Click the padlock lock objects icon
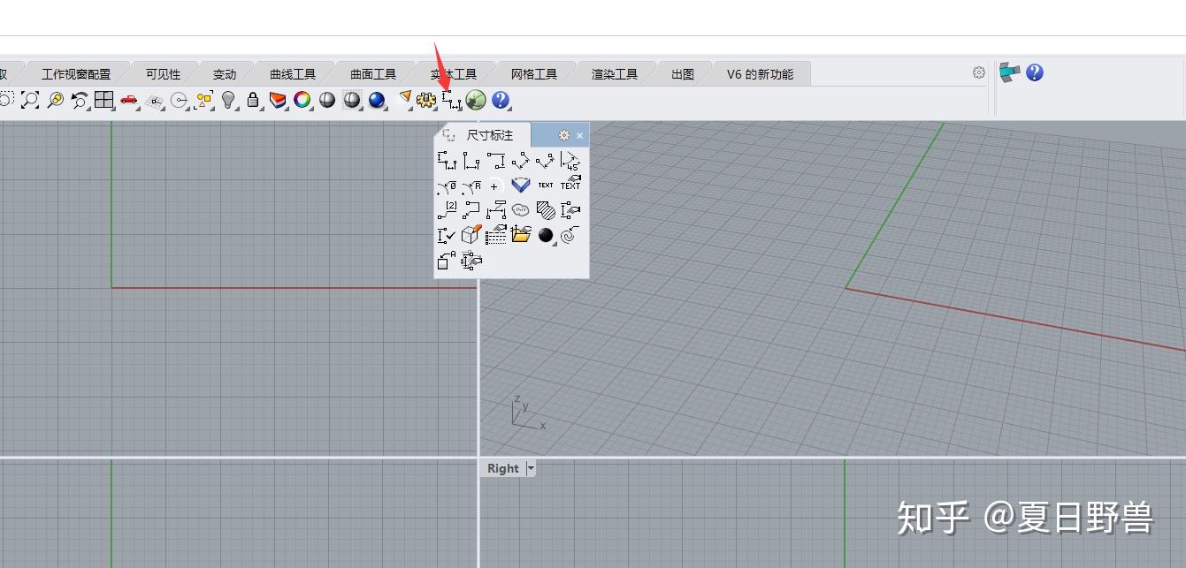Image resolution: width=1186 pixels, height=568 pixels. point(253,100)
